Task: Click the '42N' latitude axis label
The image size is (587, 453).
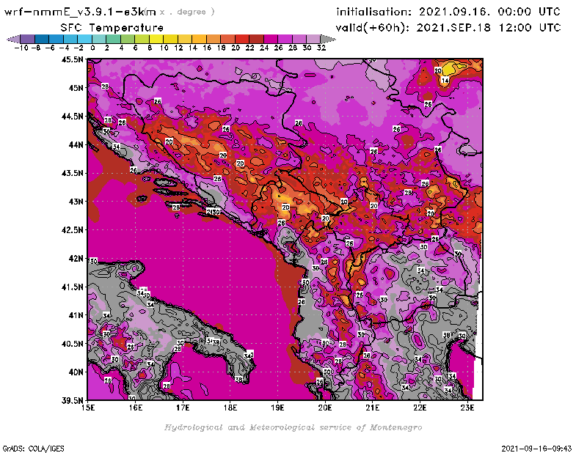Action: tap(76, 259)
